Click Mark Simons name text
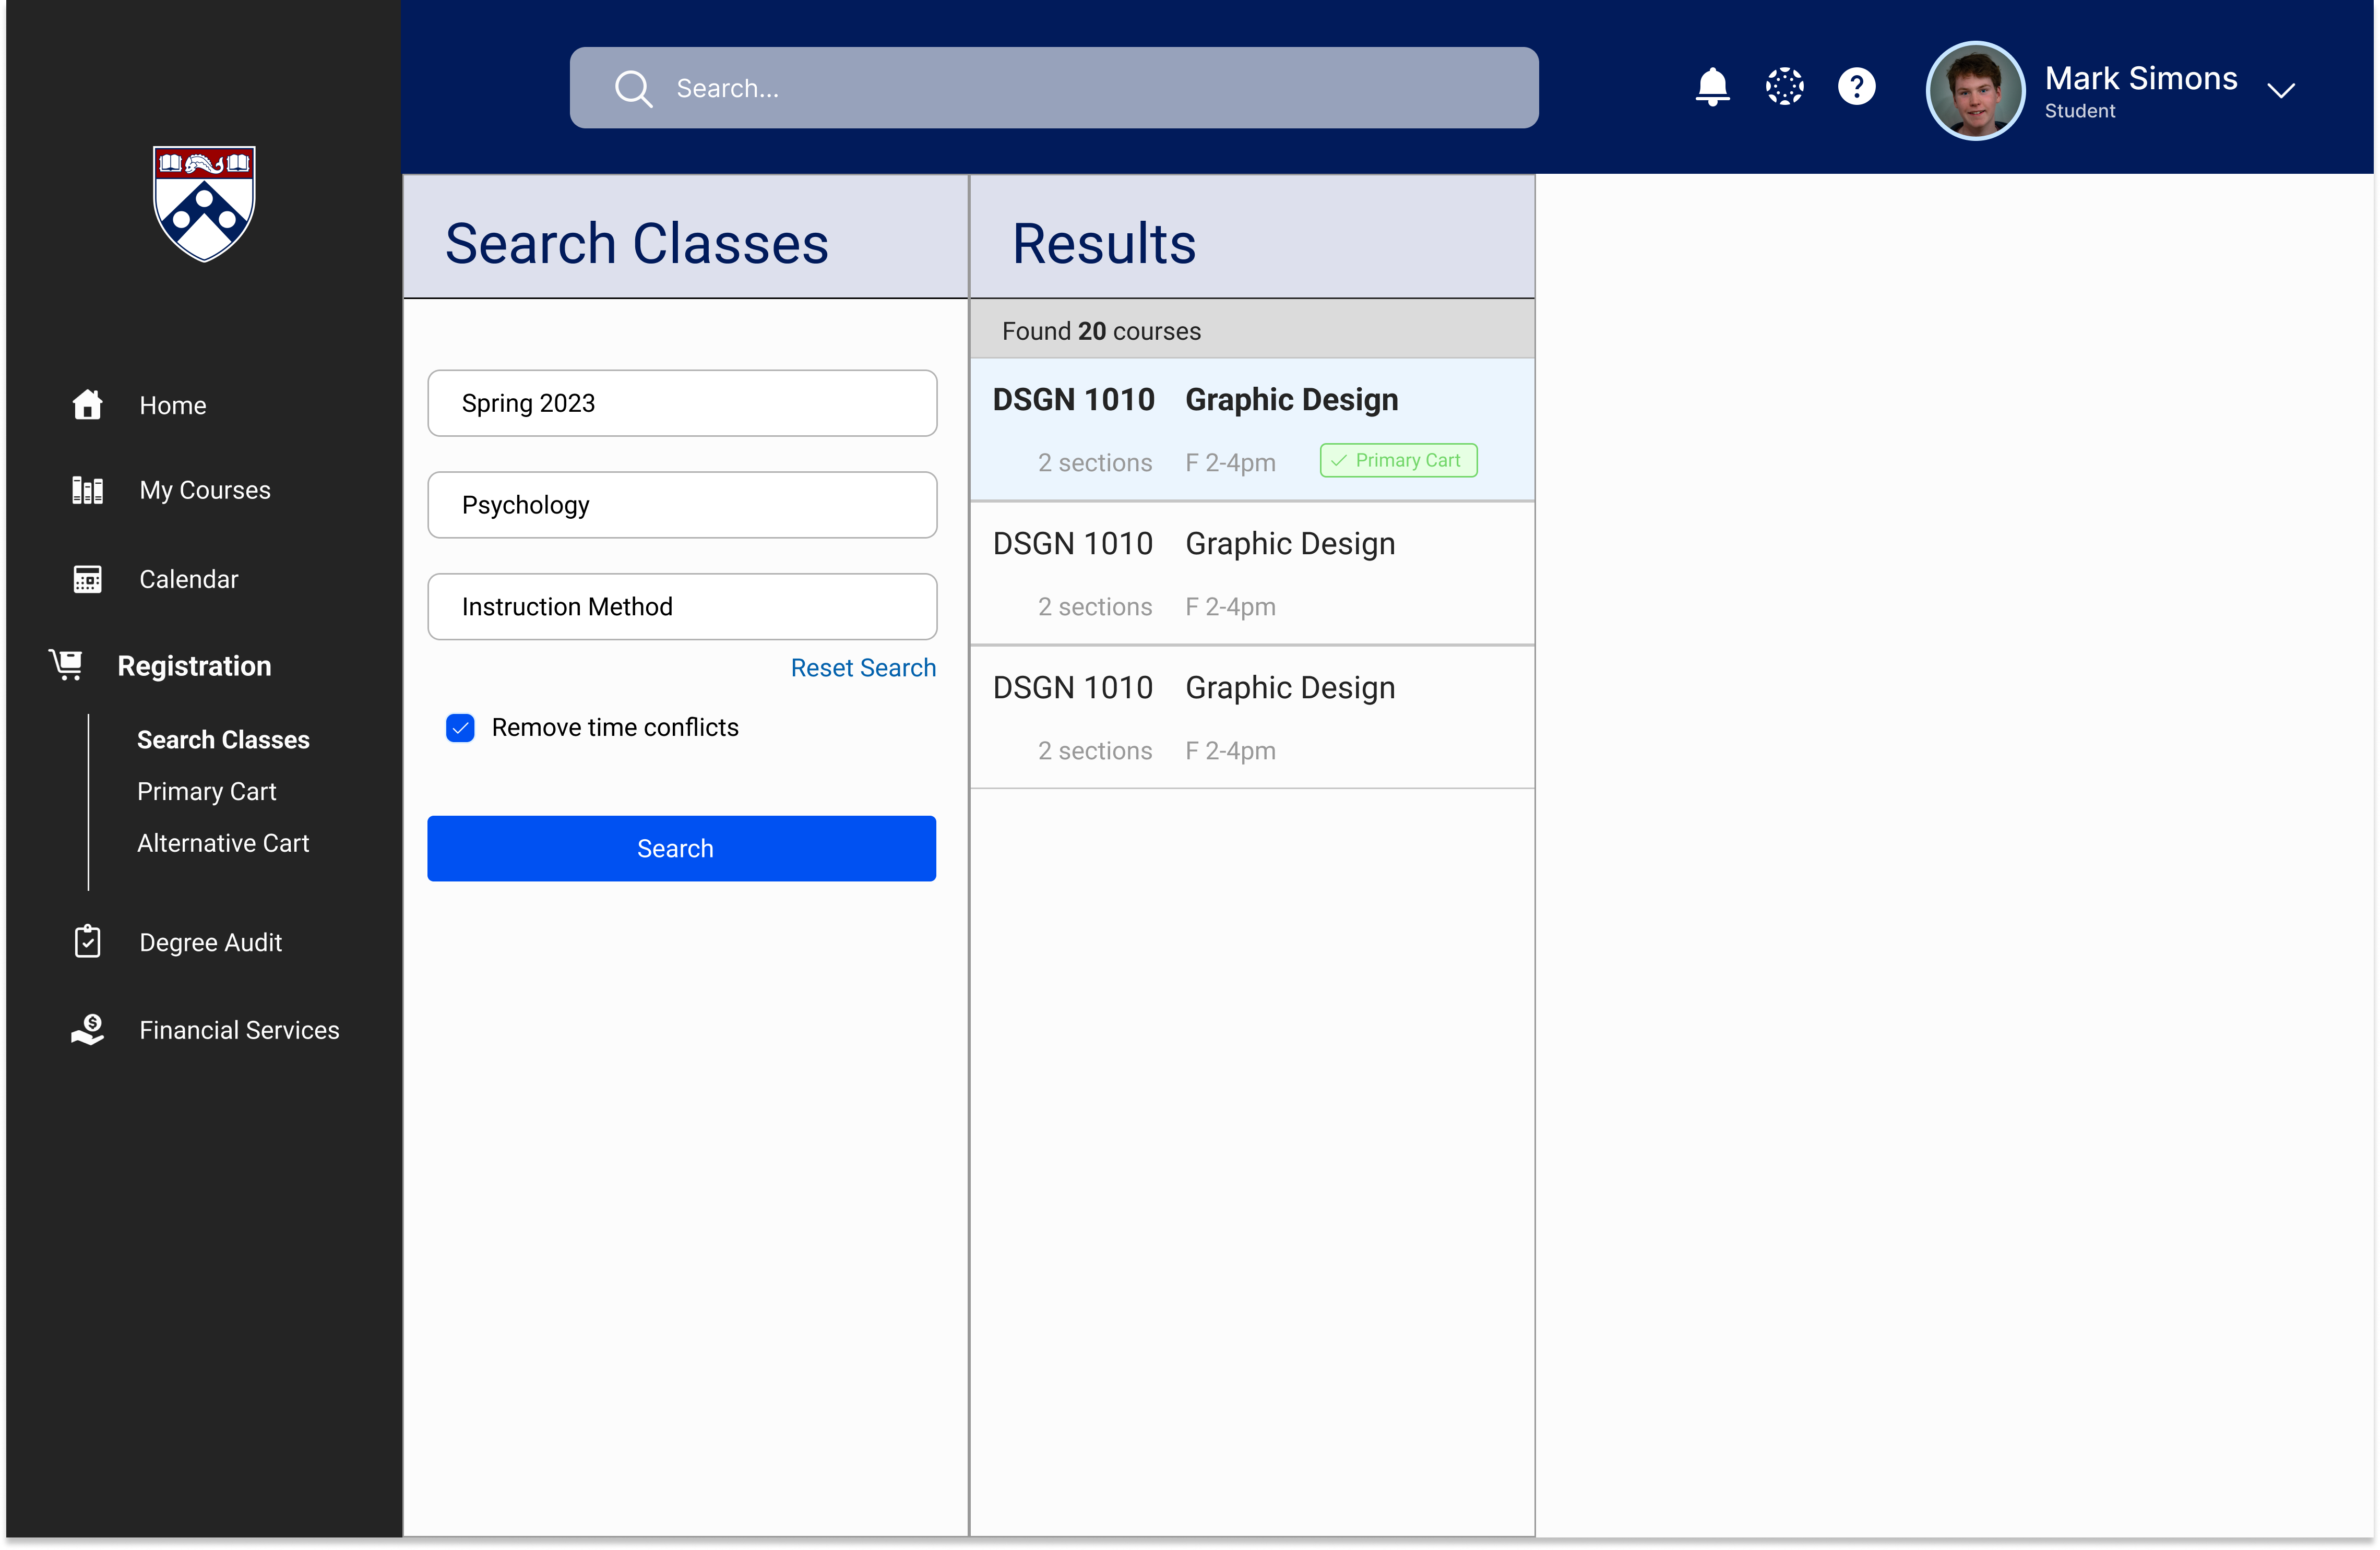This screenshot has height=1550, width=2380. tap(2141, 78)
